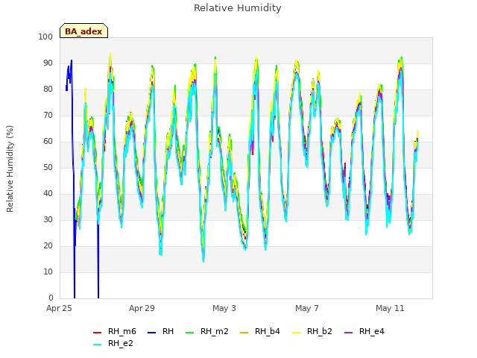Toggle the RH_e4 legend entry
The width and height of the screenshot is (477, 358).
364,331
